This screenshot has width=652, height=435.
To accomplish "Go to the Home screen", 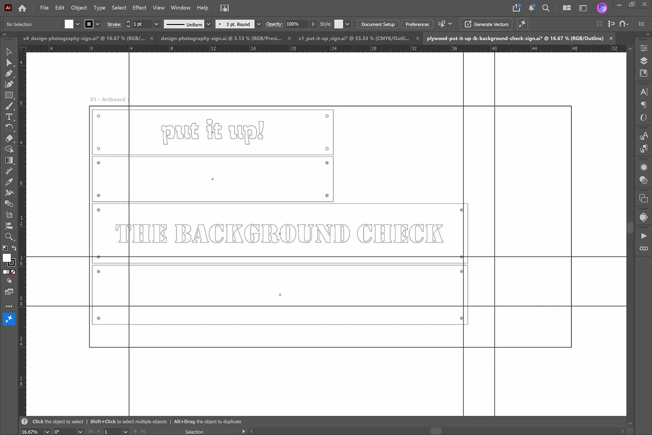I will click(x=22, y=8).
